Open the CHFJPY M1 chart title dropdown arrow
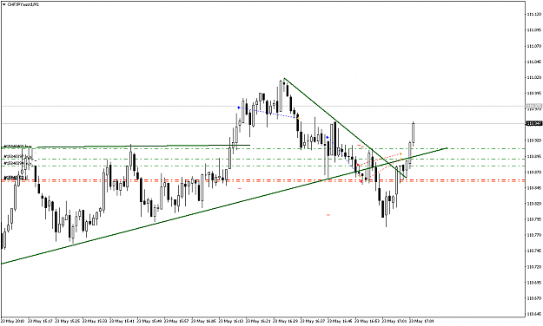 click(3, 5)
